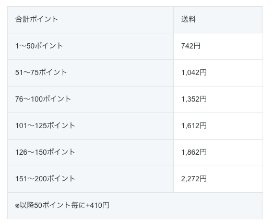
Task: Click the 円 character after 2,272
Action: tap(203, 179)
